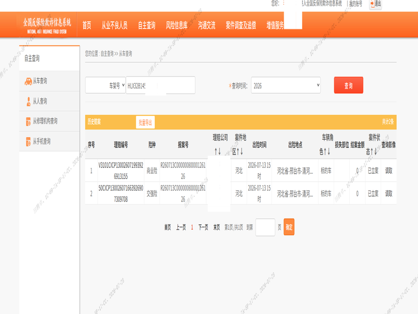Click 商业险 cell in row 1
The height and width of the screenshot is (314, 418).
point(152,171)
